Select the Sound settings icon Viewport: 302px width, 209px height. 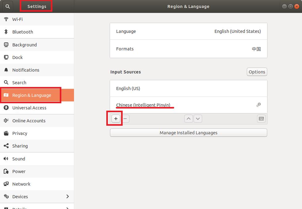point(6,159)
